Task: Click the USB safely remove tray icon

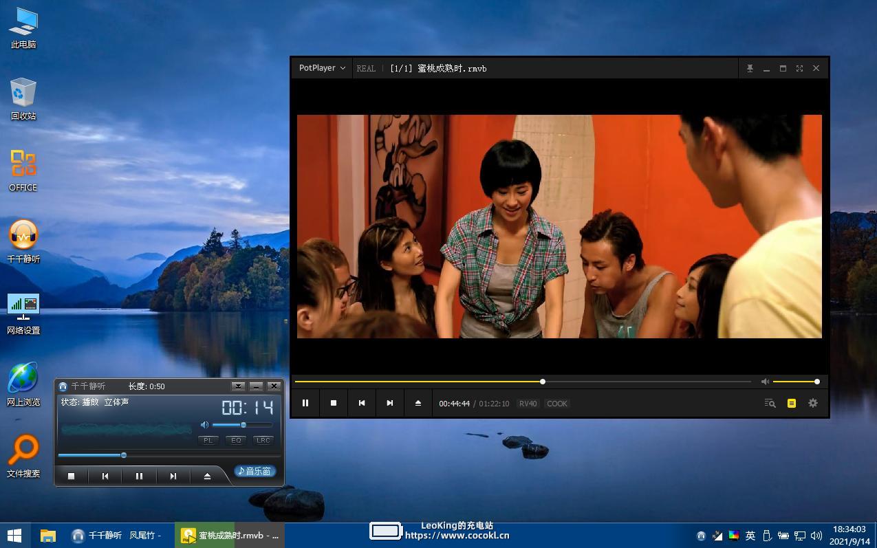Action: (x=767, y=536)
